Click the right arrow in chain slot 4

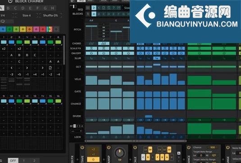pyautogui.click(x=27, y=68)
